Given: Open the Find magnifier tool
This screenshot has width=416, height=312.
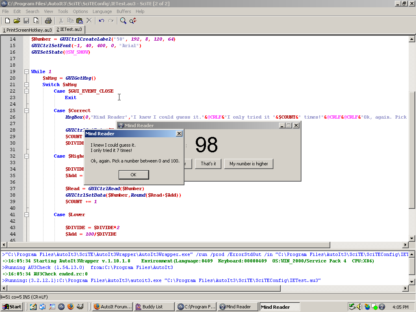Looking at the screenshot, I should [123, 21].
